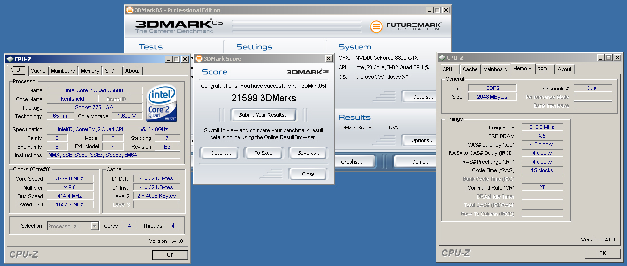The height and width of the screenshot is (266, 627).
Task: Click Close button in Score dialog
Action: pyautogui.click(x=308, y=174)
